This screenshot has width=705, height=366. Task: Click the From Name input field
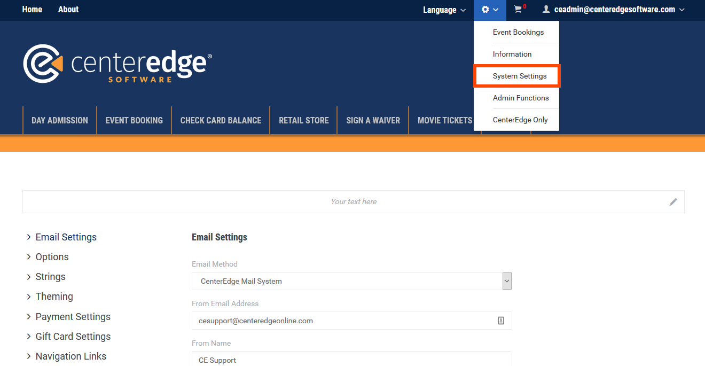[x=352, y=359]
